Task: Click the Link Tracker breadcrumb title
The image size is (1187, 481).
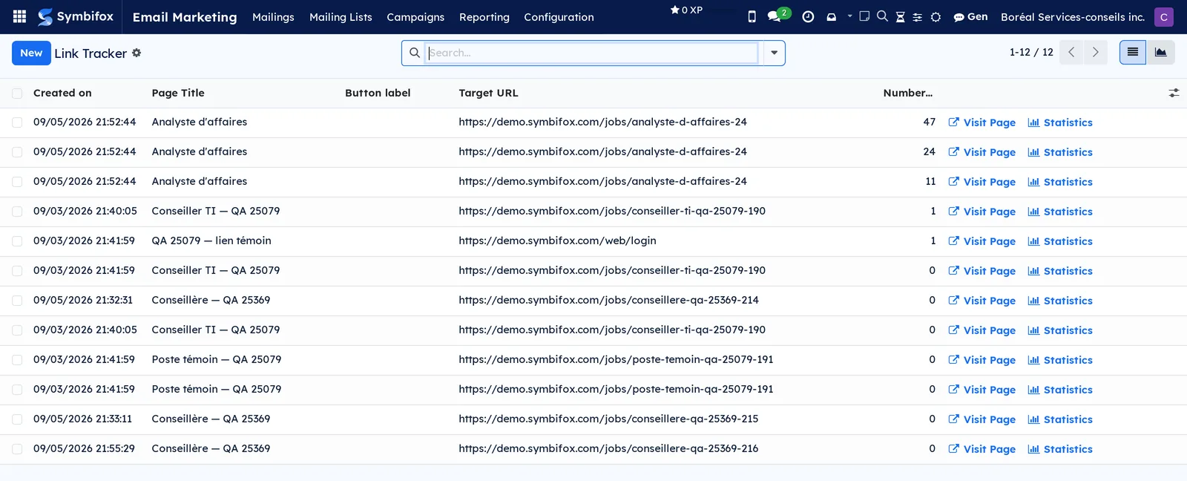Action: pos(91,53)
